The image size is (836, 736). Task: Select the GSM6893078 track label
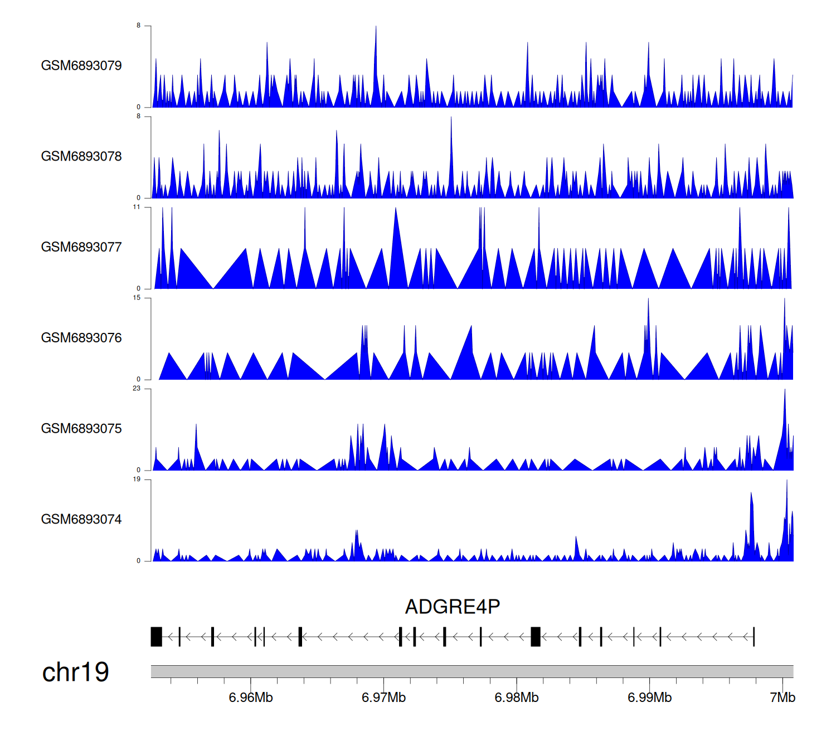coord(81,157)
